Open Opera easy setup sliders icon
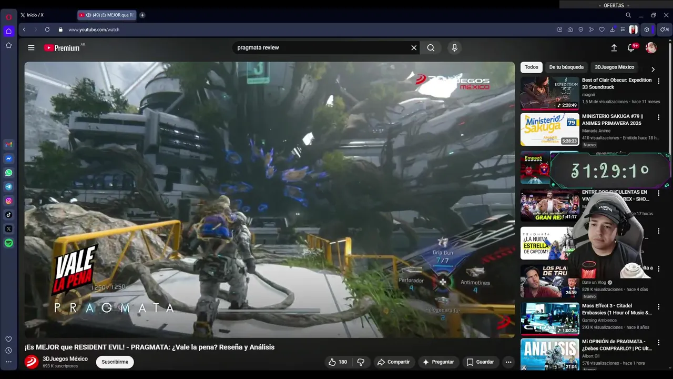Viewport: 673px width, 379px height. (623, 29)
